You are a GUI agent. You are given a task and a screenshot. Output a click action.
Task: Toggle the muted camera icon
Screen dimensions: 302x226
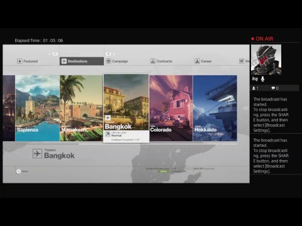[x=255, y=79]
